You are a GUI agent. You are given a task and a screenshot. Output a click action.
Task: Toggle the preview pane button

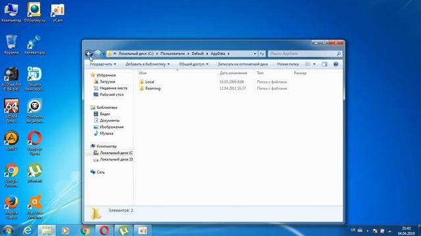(x=324, y=64)
